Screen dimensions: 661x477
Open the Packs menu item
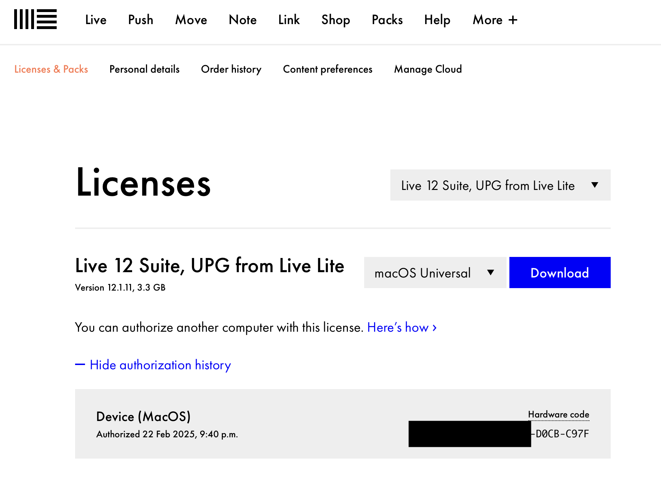387,20
